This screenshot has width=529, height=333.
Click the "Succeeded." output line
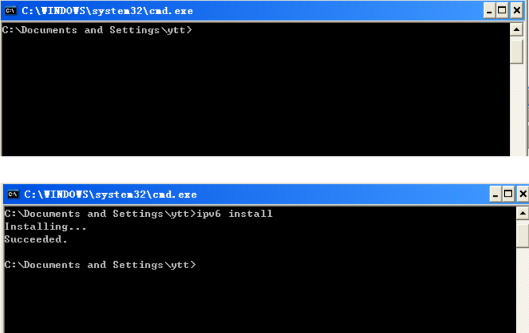coord(36,239)
